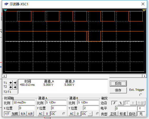Click the 保存 save button

[118, 90]
